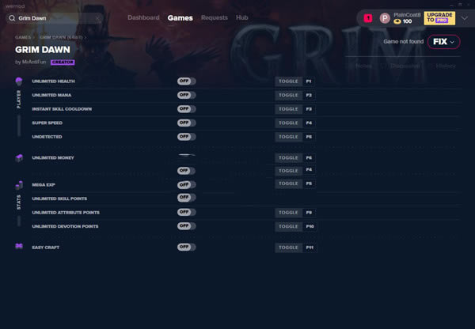
Task: Click the Stats category icon
Action: click(x=19, y=185)
